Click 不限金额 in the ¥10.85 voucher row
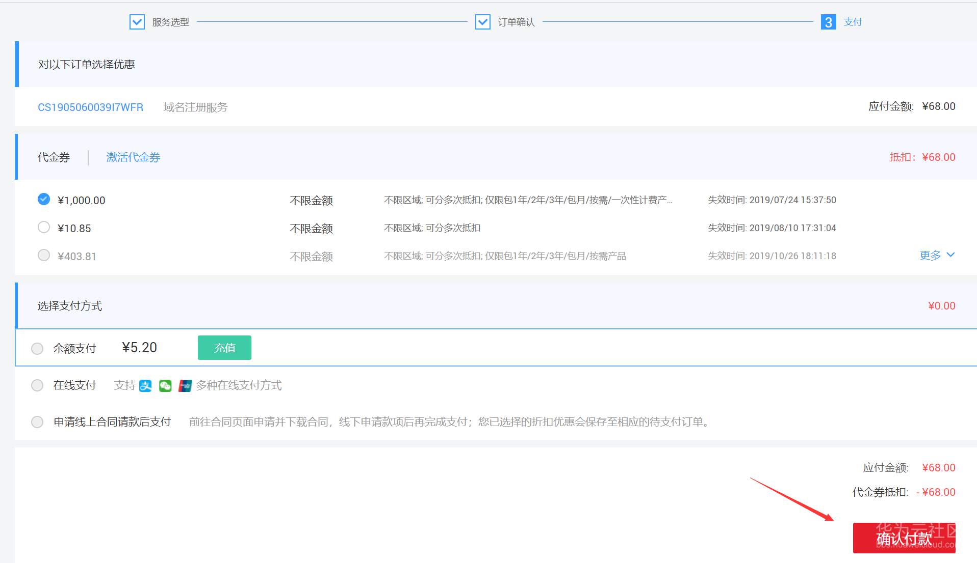Viewport: 977px width, 563px height. tap(311, 229)
